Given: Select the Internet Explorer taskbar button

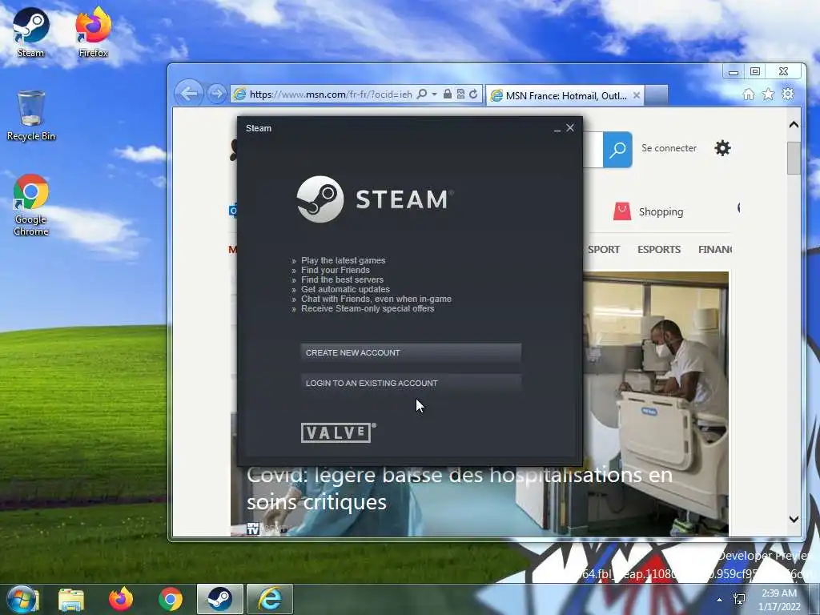Looking at the screenshot, I should (x=270, y=599).
